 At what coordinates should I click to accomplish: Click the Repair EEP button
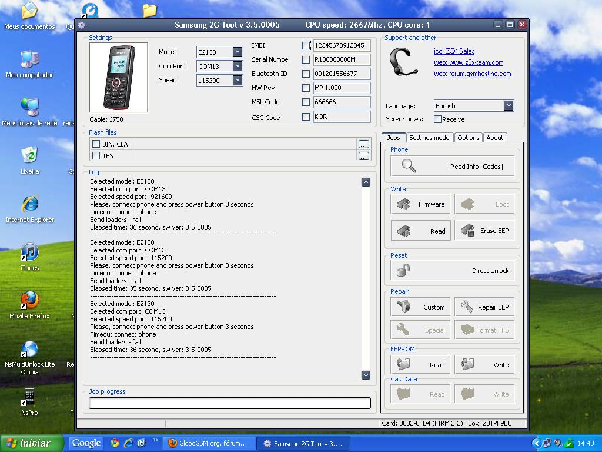click(484, 307)
